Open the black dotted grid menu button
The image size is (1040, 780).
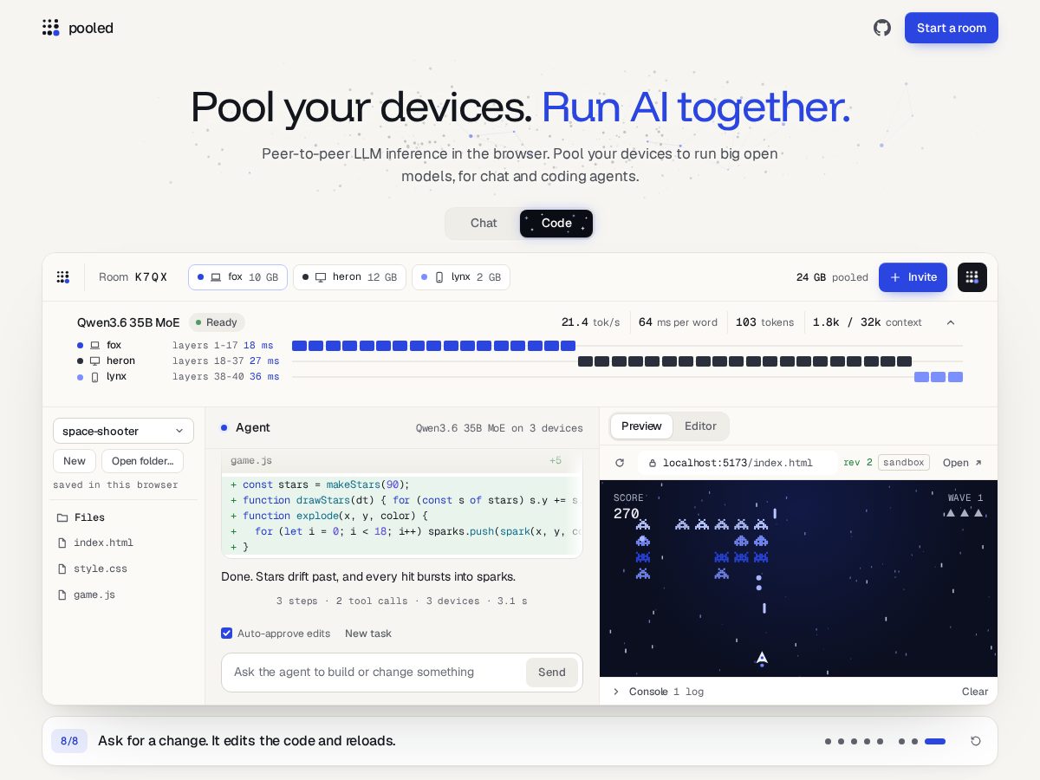pyautogui.click(x=972, y=277)
